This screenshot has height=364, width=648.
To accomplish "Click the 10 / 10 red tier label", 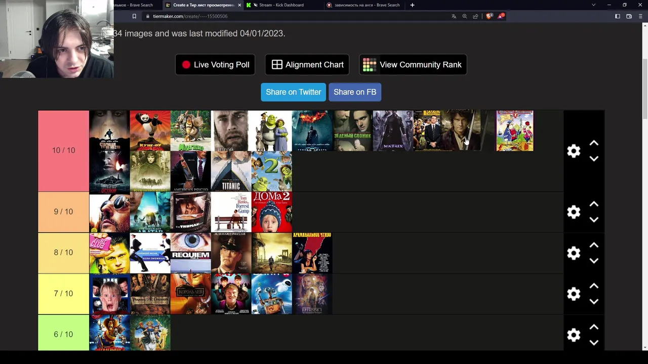I will (x=63, y=151).
